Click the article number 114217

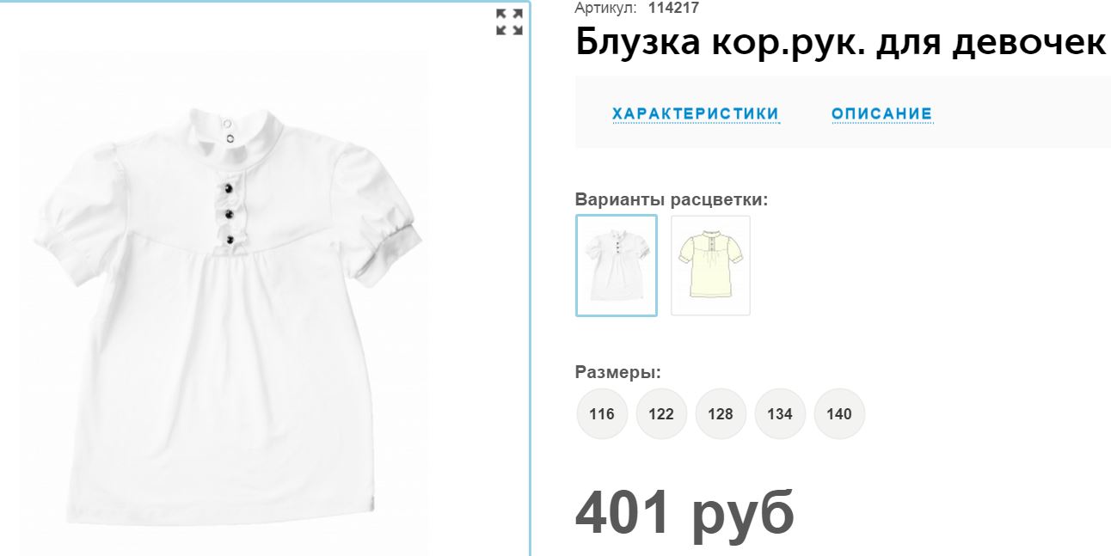point(674,8)
